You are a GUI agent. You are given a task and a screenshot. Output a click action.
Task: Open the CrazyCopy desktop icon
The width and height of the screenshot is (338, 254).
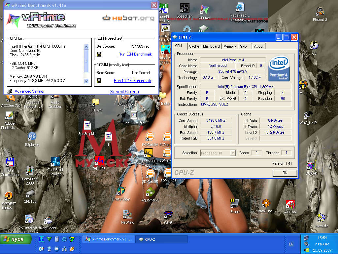(121, 193)
